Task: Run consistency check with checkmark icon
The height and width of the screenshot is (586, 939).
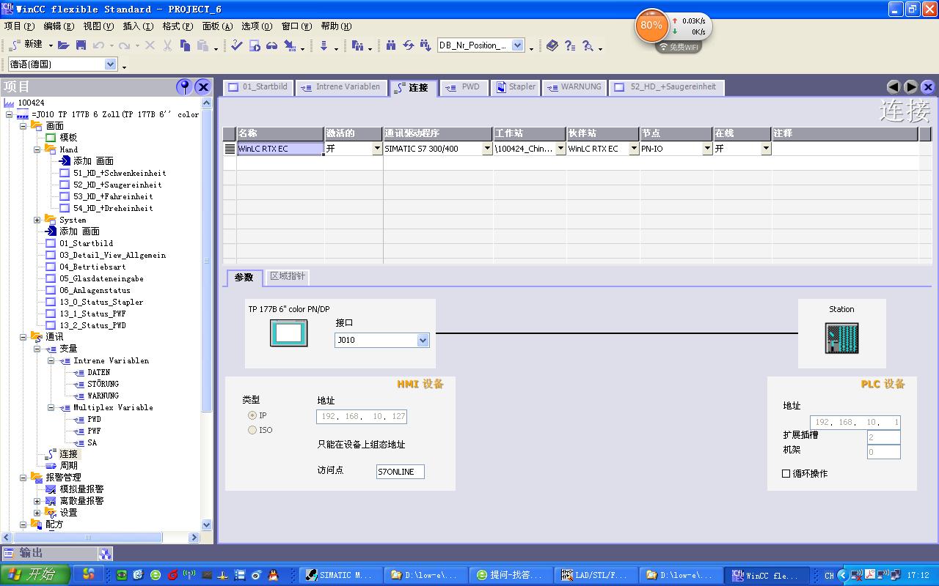Action: (x=236, y=45)
